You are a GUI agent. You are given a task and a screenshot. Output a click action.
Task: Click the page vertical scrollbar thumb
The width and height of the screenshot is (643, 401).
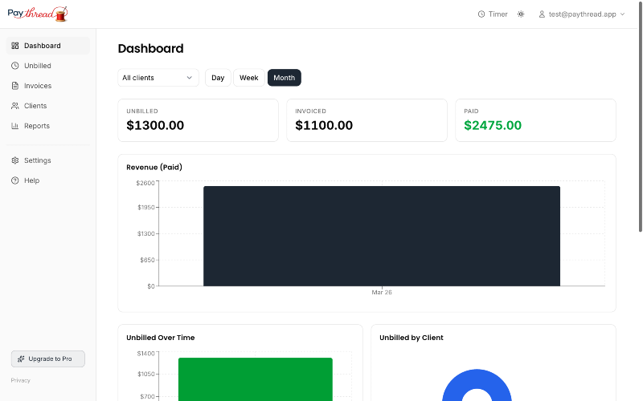click(x=640, y=116)
